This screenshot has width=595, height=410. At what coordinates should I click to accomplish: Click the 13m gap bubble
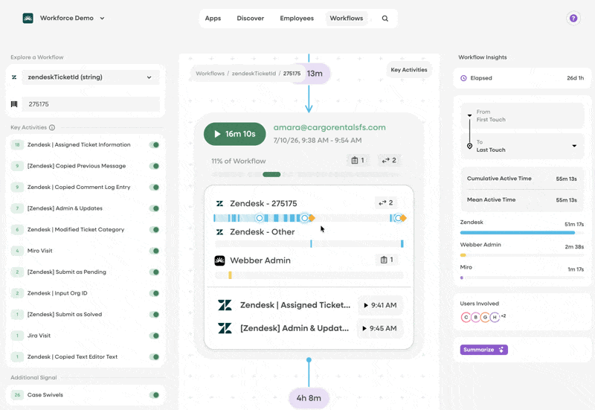pyautogui.click(x=315, y=74)
